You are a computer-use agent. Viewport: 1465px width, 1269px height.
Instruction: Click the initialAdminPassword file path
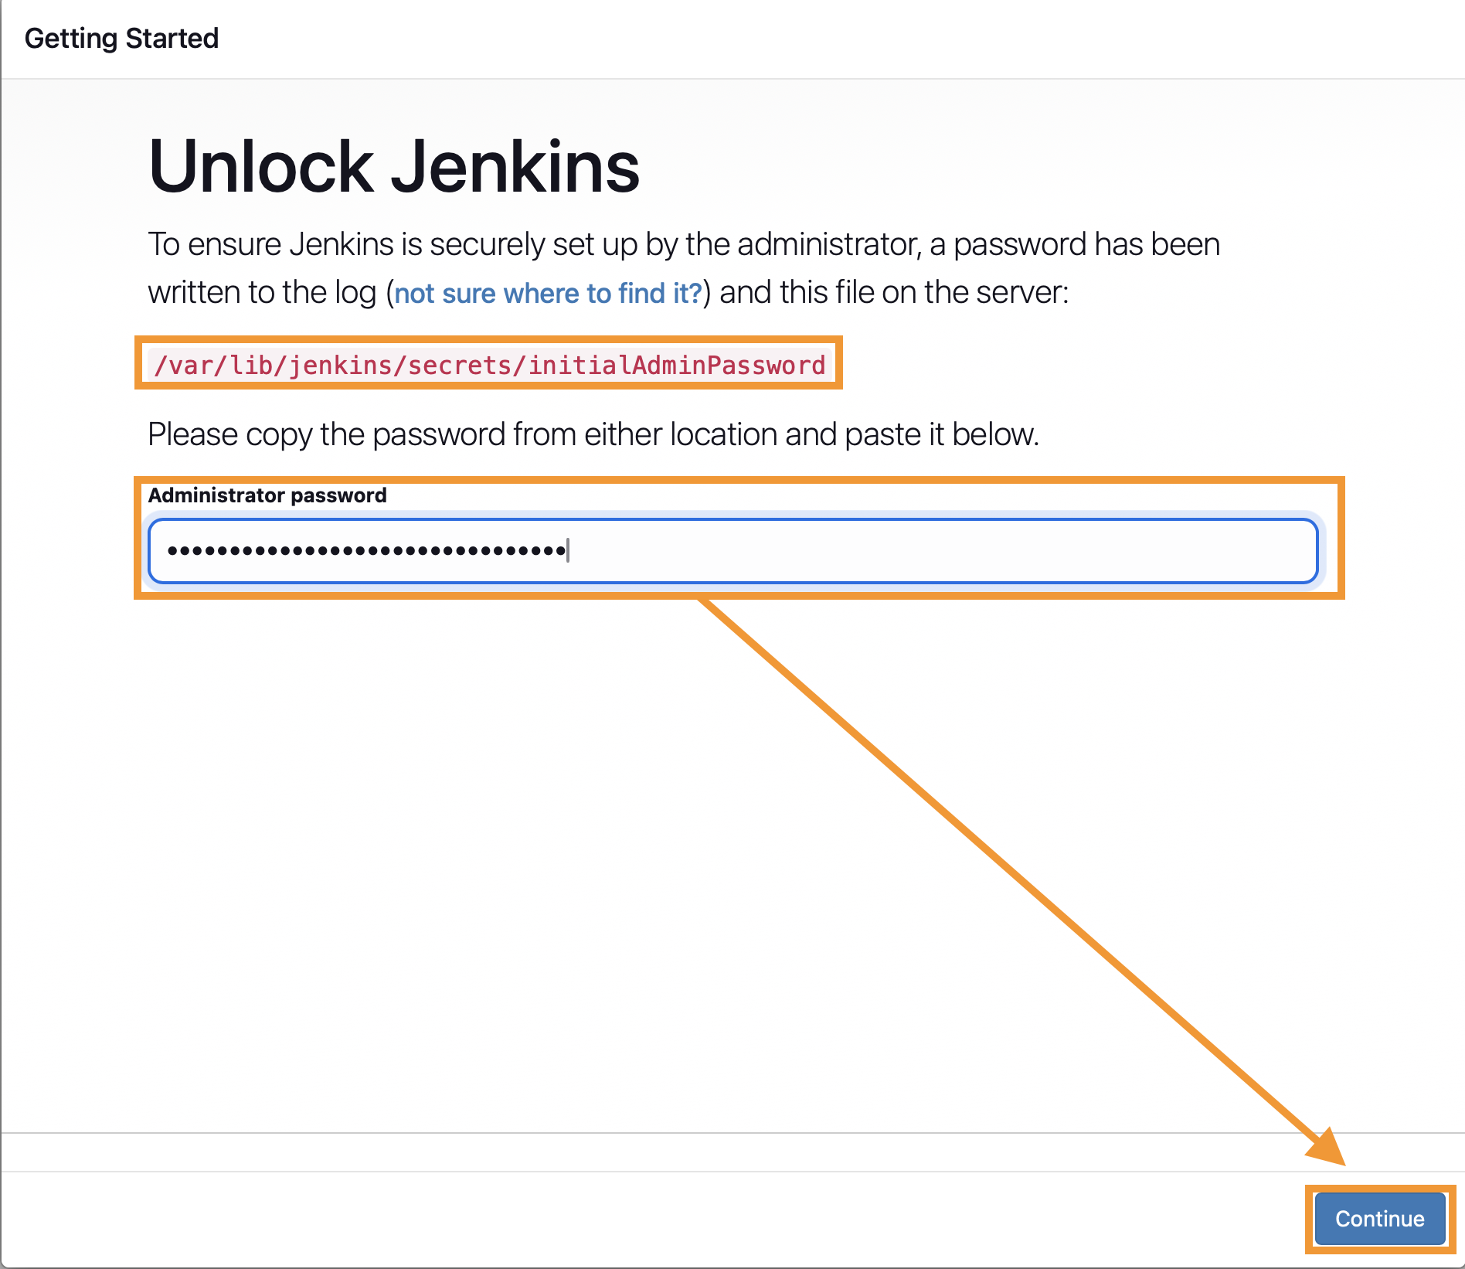(489, 365)
